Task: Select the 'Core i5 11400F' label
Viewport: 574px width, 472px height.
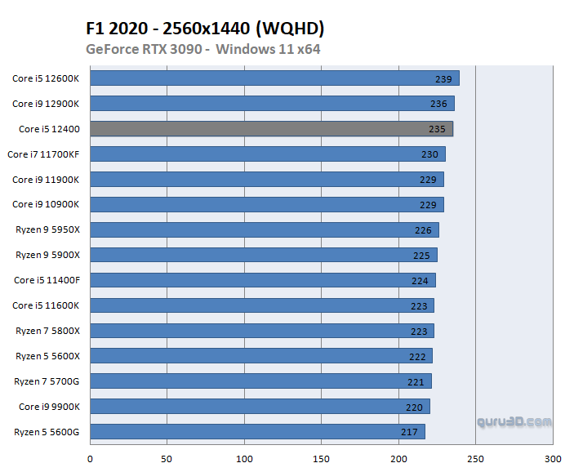Action: (x=47, y=280)
